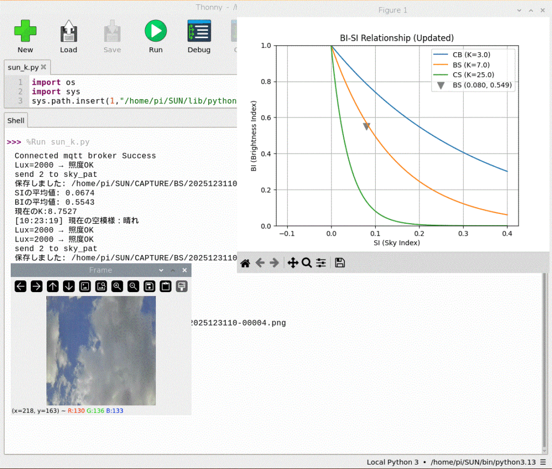
Task: Click the Debug icon in Thonny
Action: 199,31
